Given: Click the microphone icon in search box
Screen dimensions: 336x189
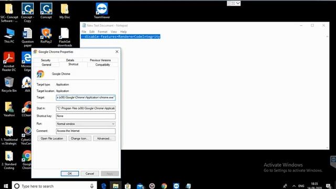Looking at the screenshot, I should (92, 186).
